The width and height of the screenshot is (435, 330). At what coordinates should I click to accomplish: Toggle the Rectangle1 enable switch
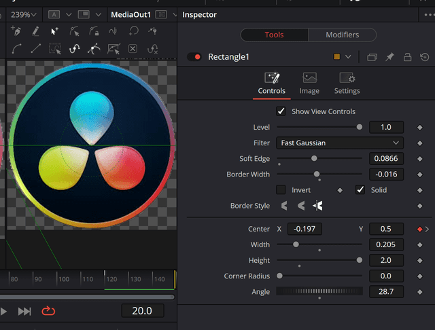194,57
